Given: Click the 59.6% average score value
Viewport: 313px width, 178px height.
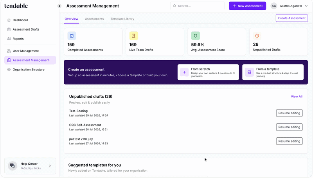Looking at the screenshot, I should coord(198,45).
